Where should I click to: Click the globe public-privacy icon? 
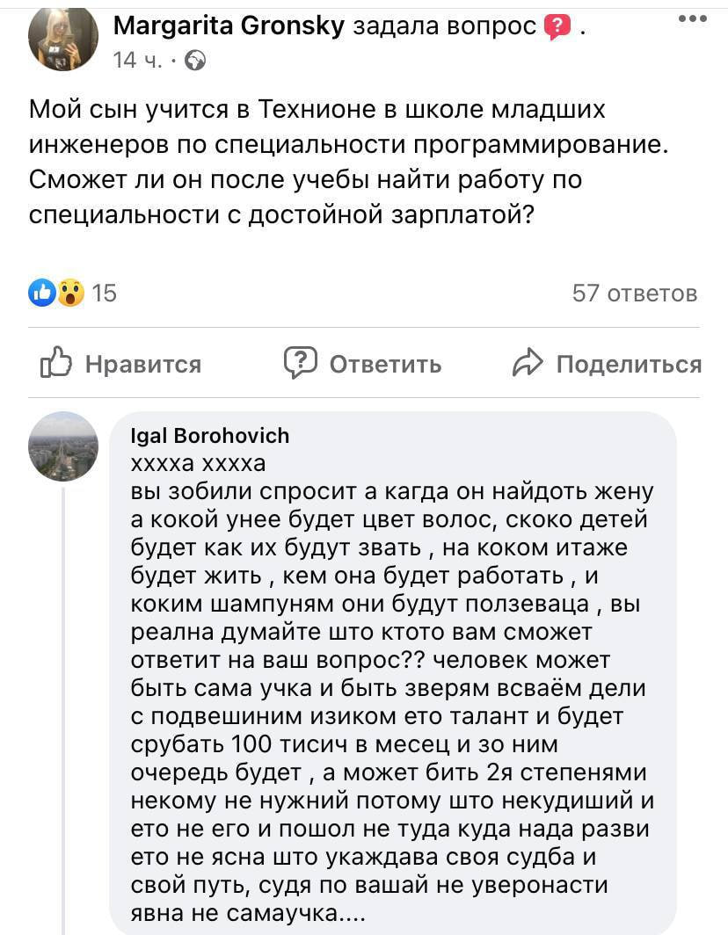tap(195, 60)
